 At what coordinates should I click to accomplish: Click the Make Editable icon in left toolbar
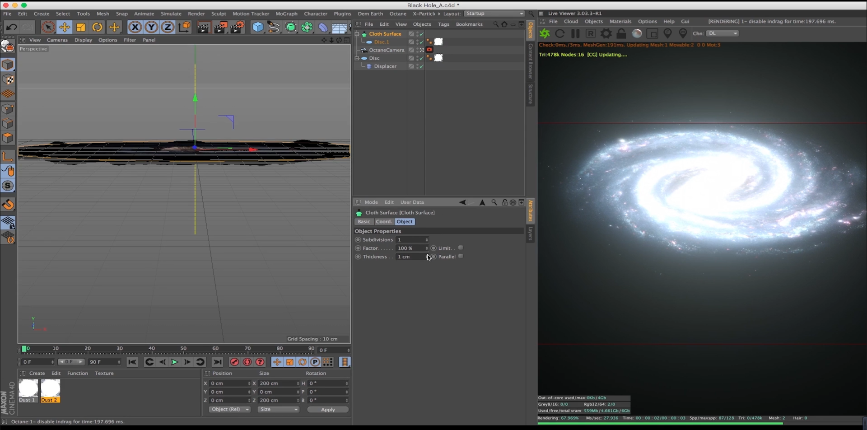(8, 46)
